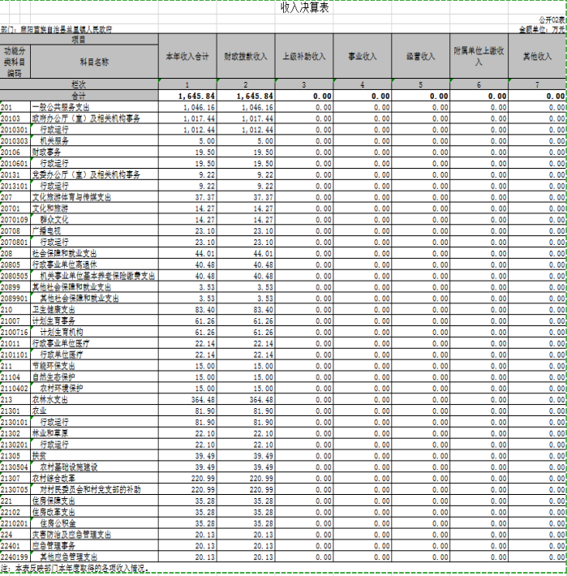Select the 本年收入合计 column header
Image resolution: width=567 pixels, height=576 pixels.
tap(187, 57)
